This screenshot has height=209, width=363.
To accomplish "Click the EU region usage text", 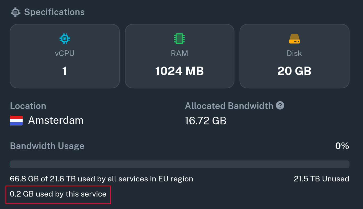I will tap(101, 179).
